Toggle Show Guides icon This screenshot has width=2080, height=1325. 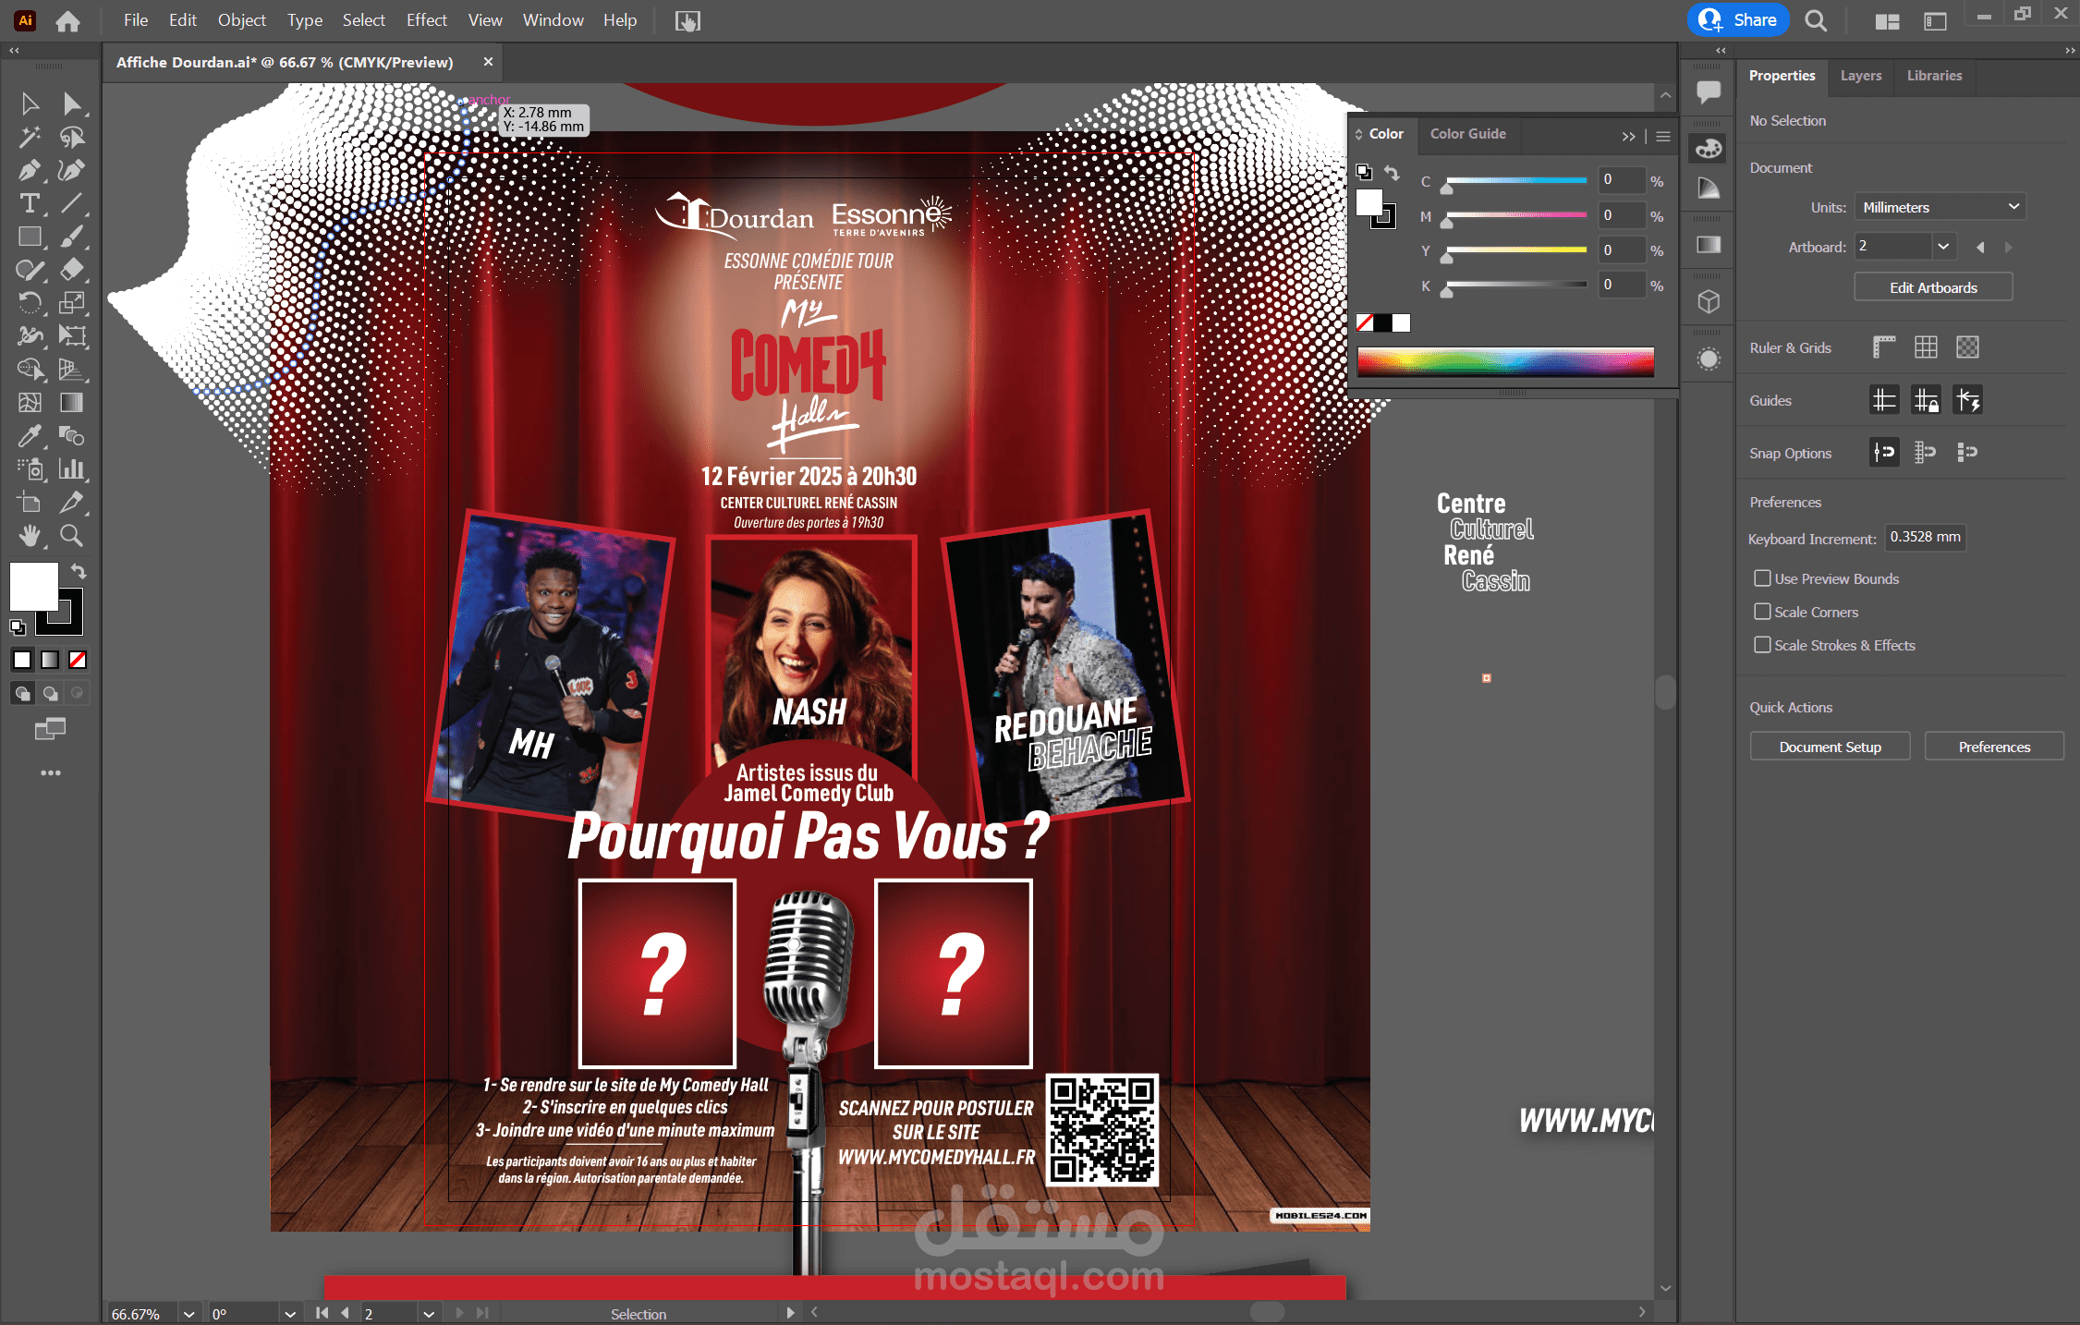point(1884,400)
